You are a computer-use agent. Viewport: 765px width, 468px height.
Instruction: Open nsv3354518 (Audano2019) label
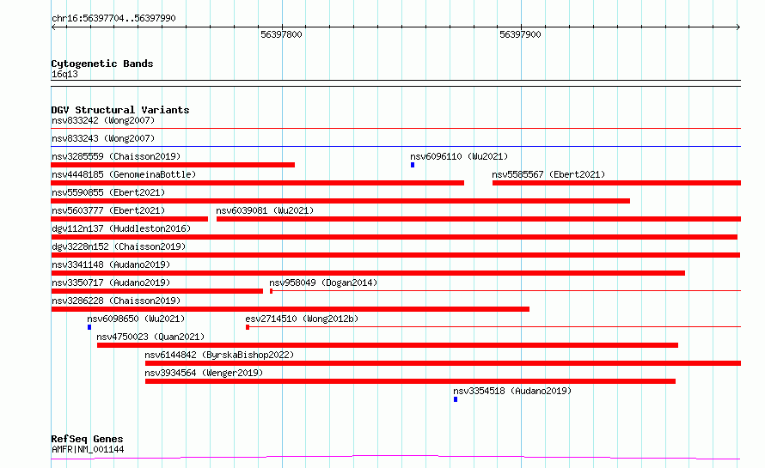pos(512,391)
